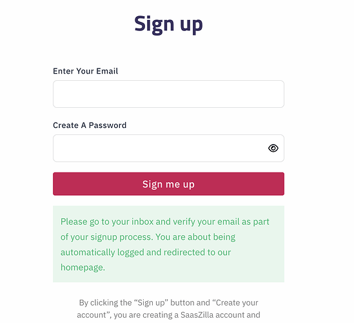The width and height of the screenshot is (354, 323).
Task: Click the Enter Your Email input field
Action: [x=168, y=94]
